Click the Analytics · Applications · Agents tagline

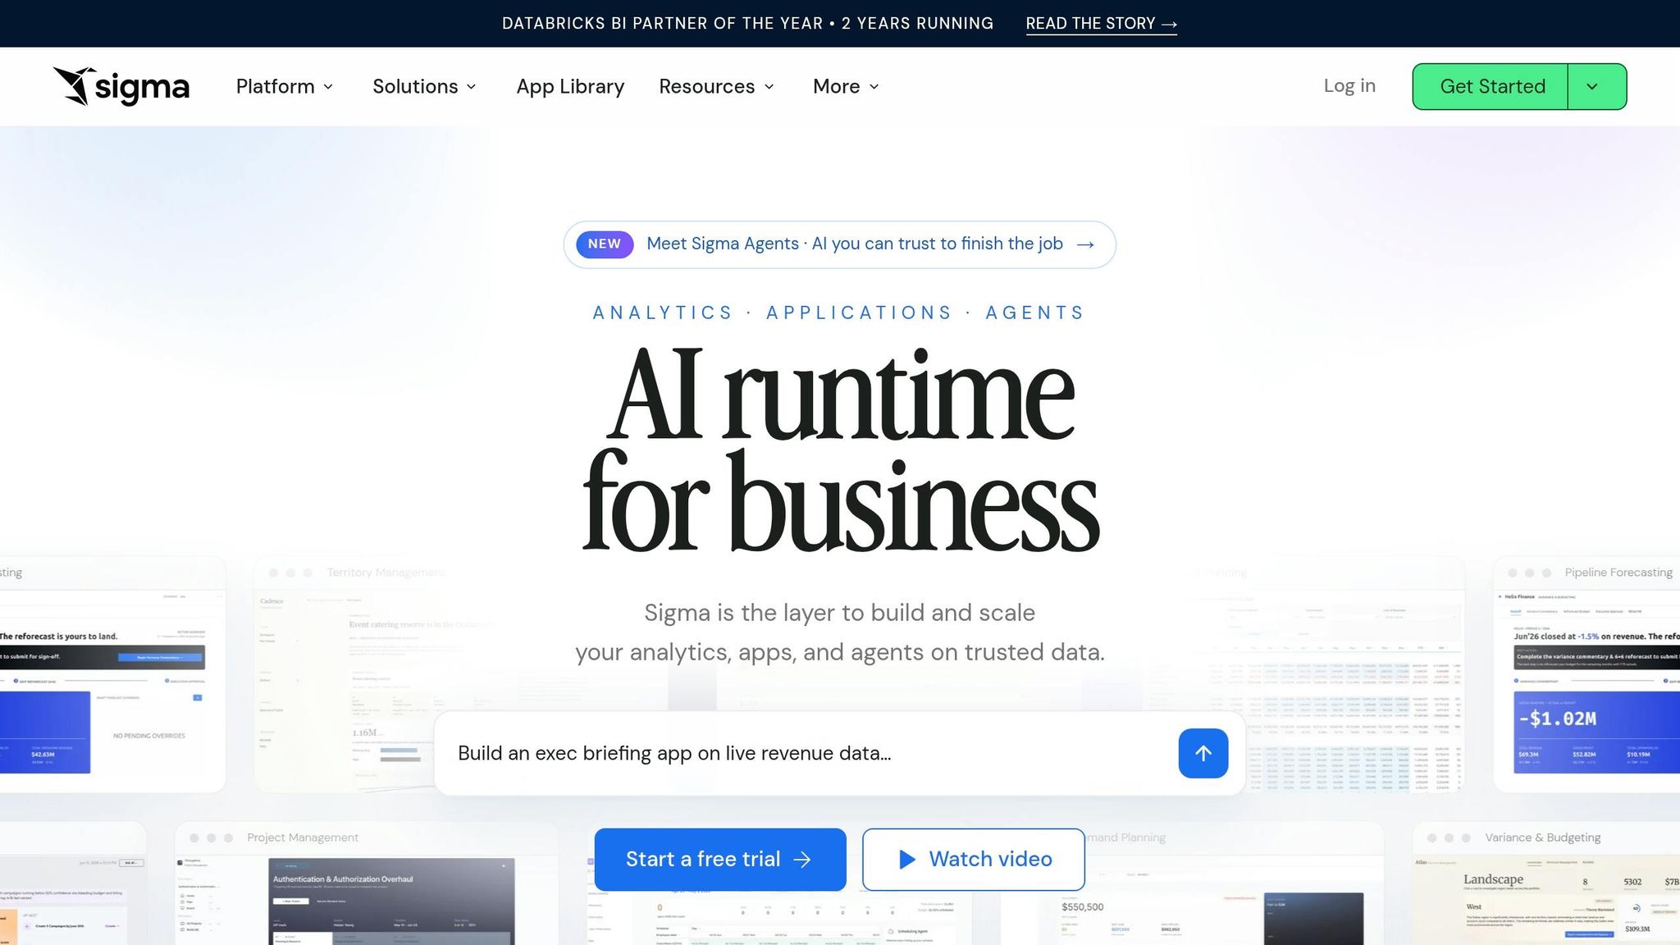[839, 313]
